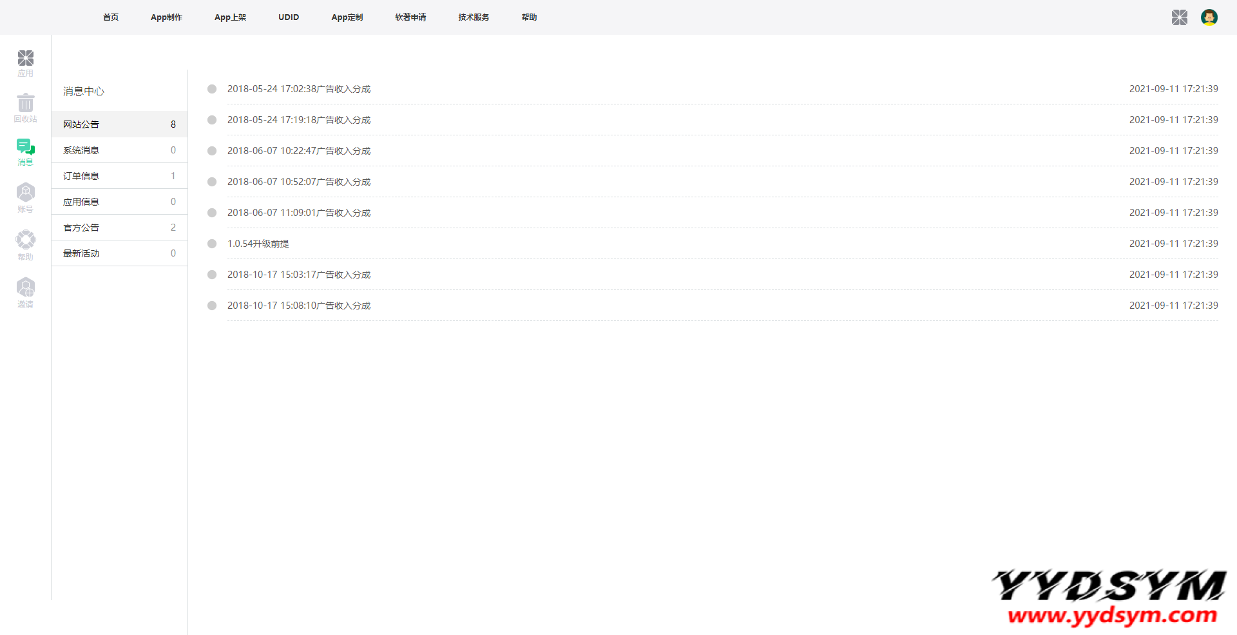Go to 首页 in top navigation
The width and height of the screenshot is (1237, 635).
(x=111, y=17)
